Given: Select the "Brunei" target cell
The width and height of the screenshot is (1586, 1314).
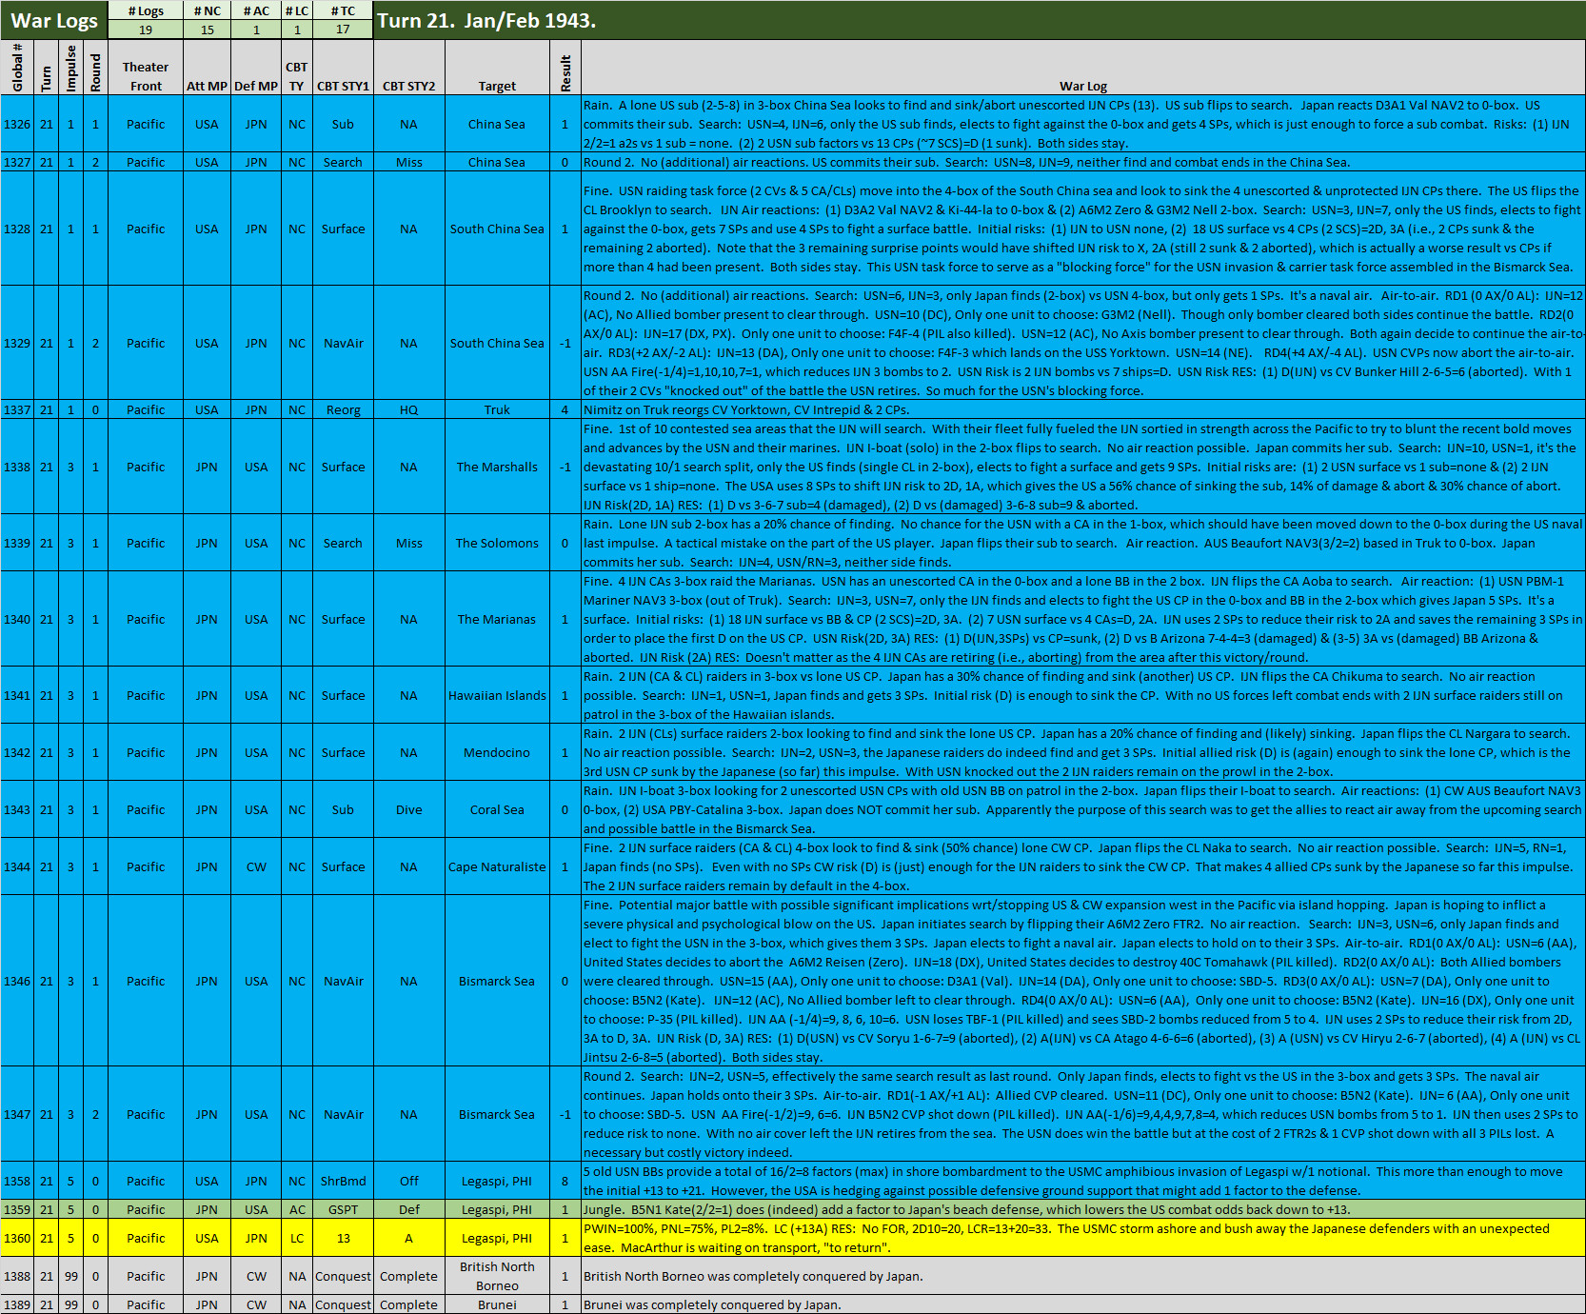Looking at the screenshot, I should 497,1304.
